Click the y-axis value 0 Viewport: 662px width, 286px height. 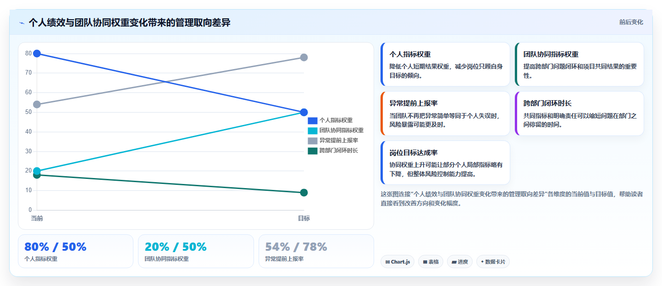pyautogui.click(x=30, y=210)
